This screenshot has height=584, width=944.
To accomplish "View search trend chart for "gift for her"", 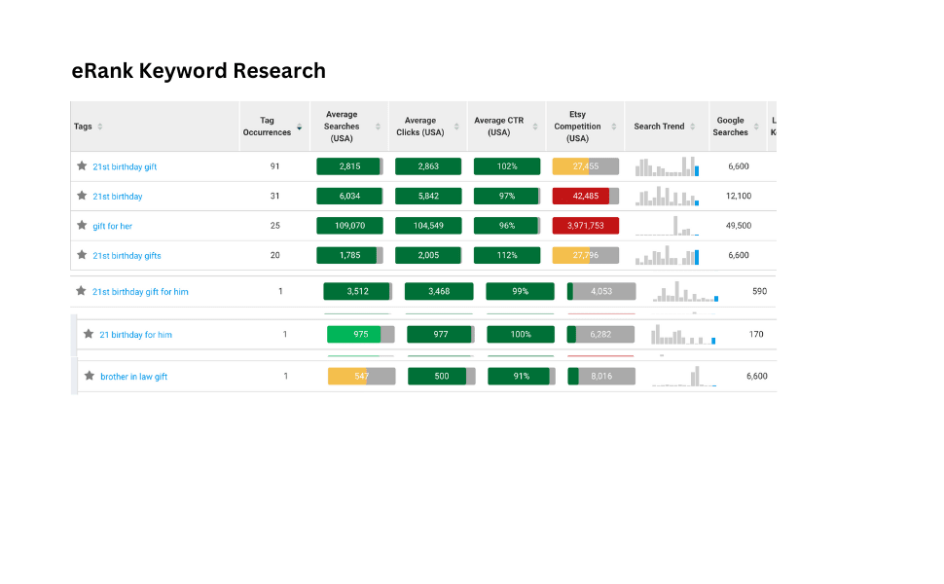I will [667, 225].
